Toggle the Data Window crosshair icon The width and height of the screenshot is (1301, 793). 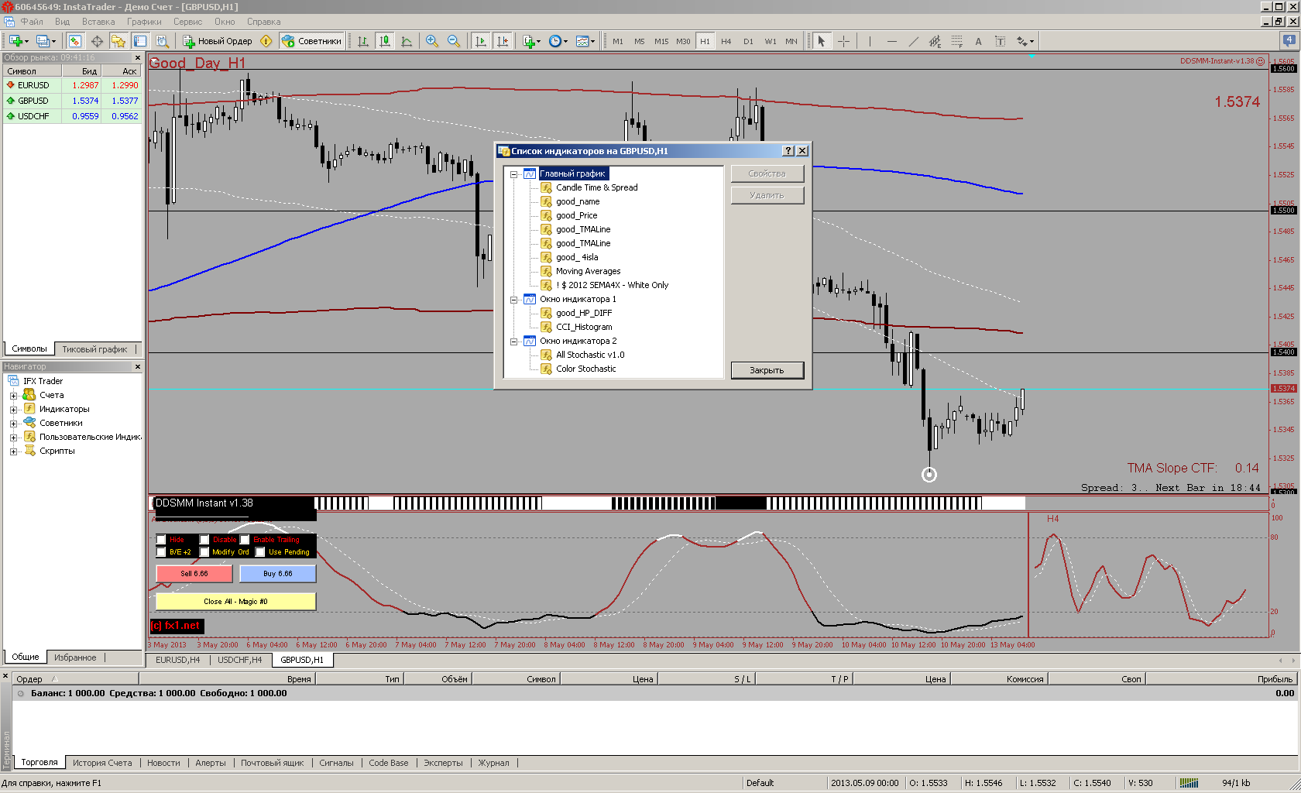[x=97, y=41]
